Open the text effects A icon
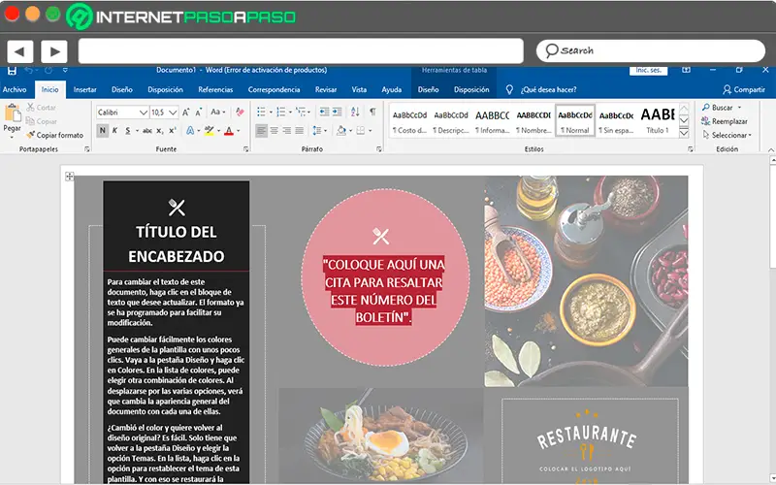 pos(190,131)
